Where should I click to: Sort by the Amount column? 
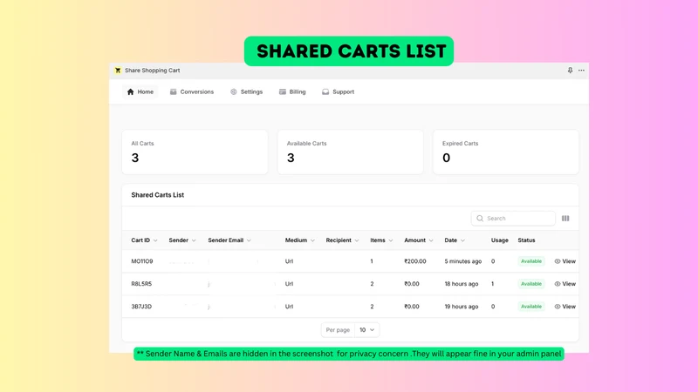(x=419, y=240)
